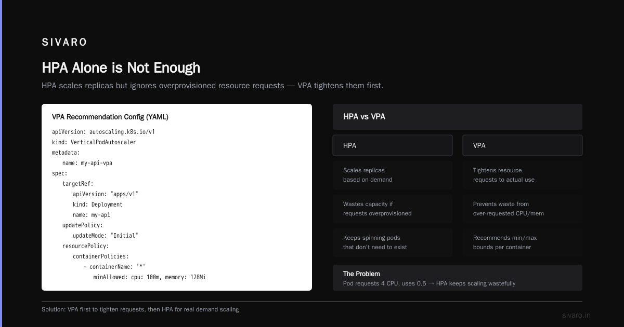Select the updateMode "Initial" line

(x=106, y=236)
